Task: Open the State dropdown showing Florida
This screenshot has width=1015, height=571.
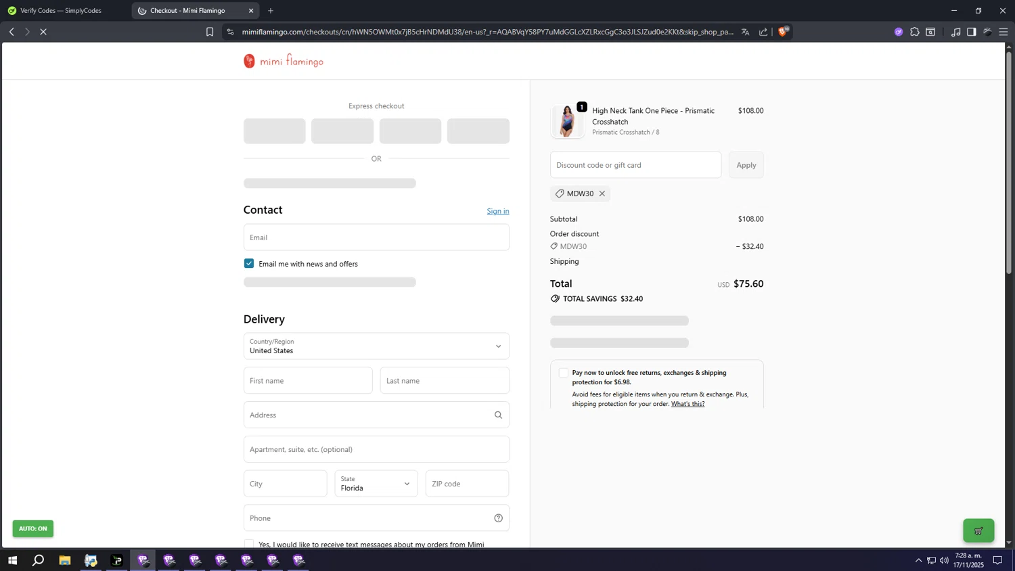Action: [x=376, y=484]
